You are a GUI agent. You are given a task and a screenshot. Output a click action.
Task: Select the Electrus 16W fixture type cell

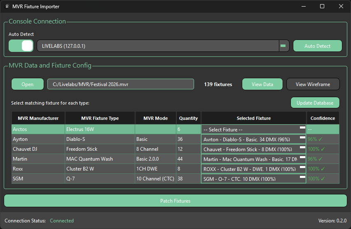click(100, 129)
